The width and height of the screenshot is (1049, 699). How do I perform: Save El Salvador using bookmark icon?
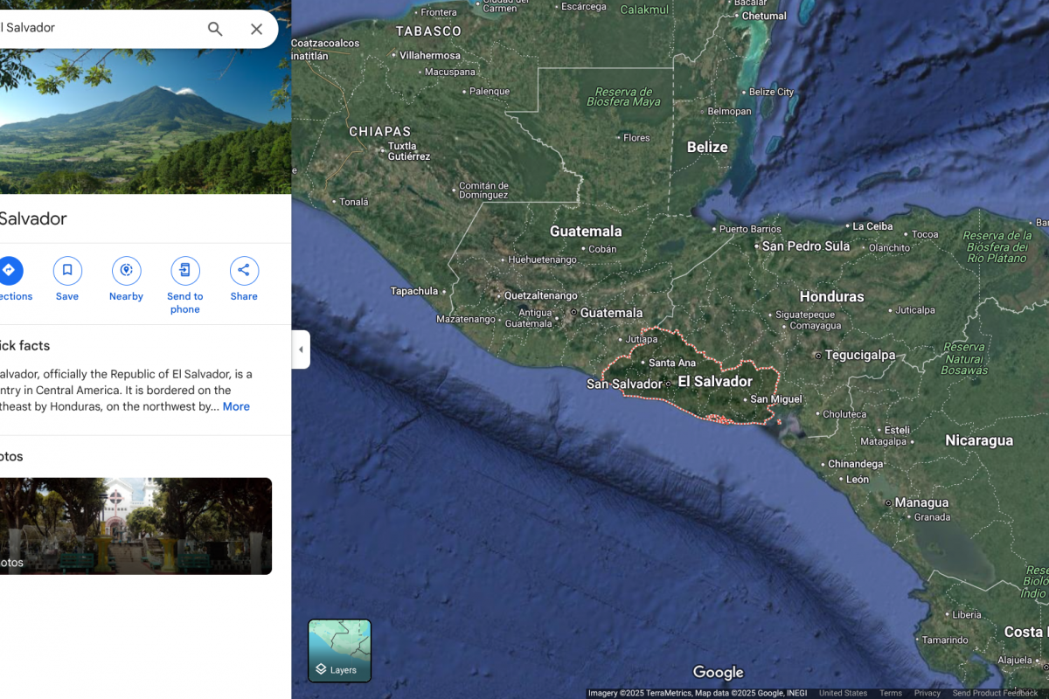click(67, 271)
